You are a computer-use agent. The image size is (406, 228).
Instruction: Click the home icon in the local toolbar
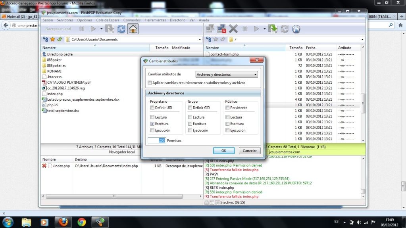point(133,29)
